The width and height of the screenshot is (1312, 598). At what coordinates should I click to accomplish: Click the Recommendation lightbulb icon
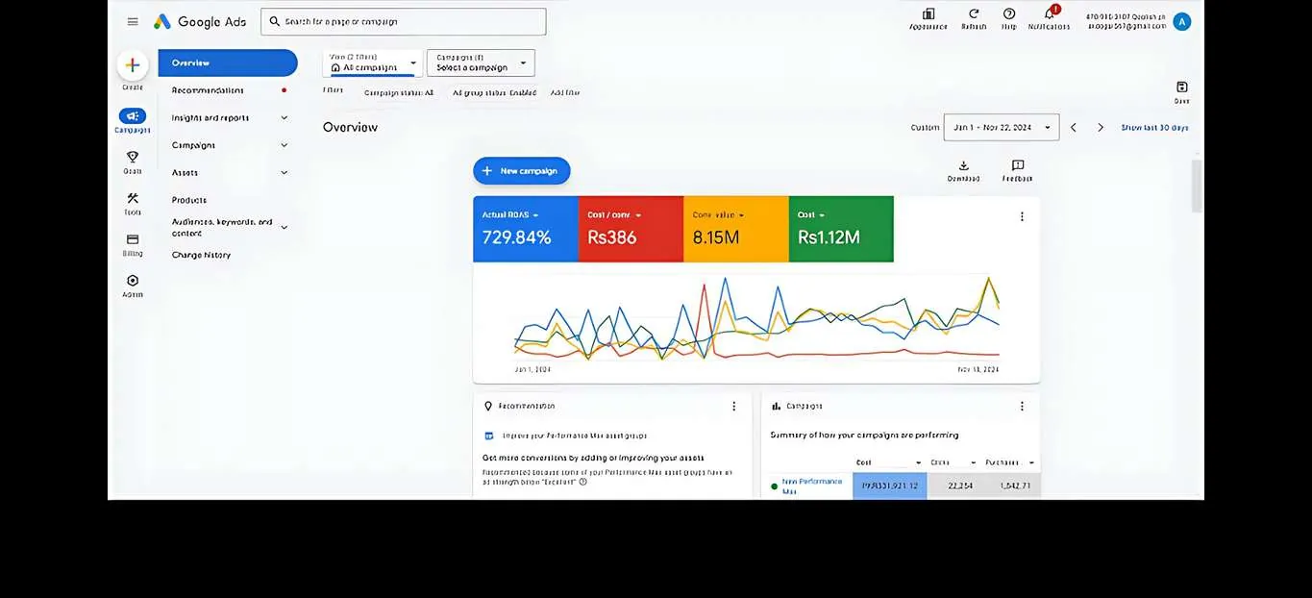point(488,407)
